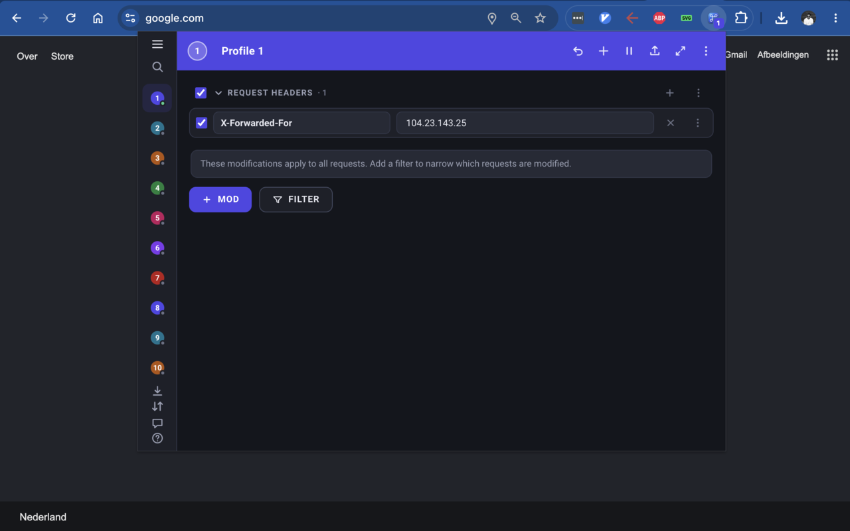
Task: Open the Chrome profile avatar
Action: pyautogui.click(x=808, y=18)
